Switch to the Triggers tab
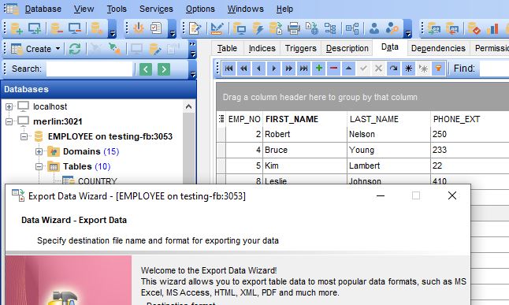Screen dimensions: 509x305 coord(301,48)
